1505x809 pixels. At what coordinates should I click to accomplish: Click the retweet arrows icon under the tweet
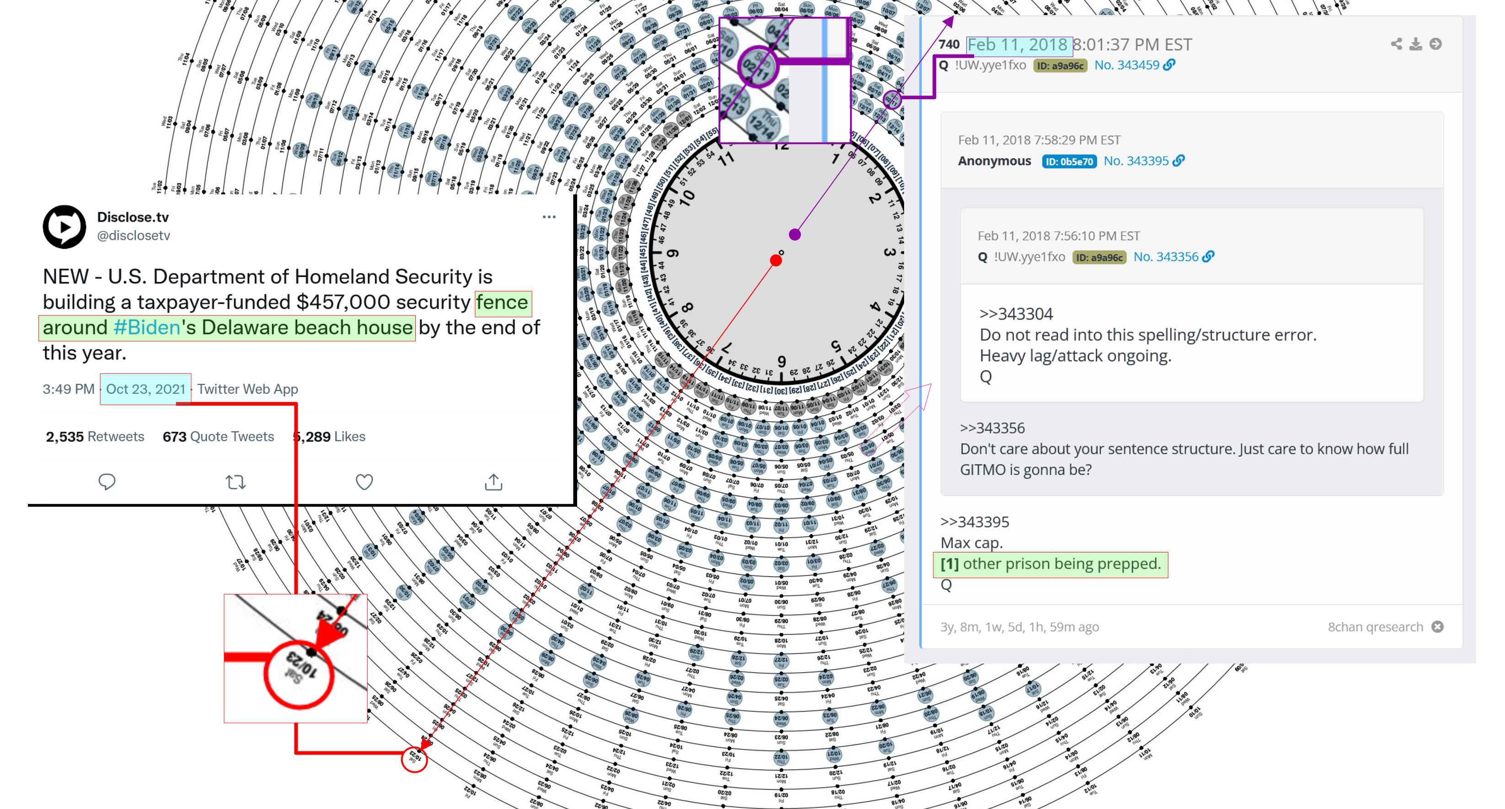click(x=236, y=482)
